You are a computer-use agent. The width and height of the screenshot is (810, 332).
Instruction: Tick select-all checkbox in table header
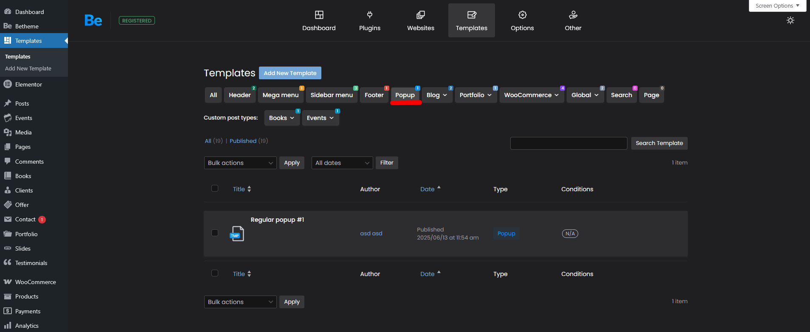pyautogui.click(x=215, y=189)
